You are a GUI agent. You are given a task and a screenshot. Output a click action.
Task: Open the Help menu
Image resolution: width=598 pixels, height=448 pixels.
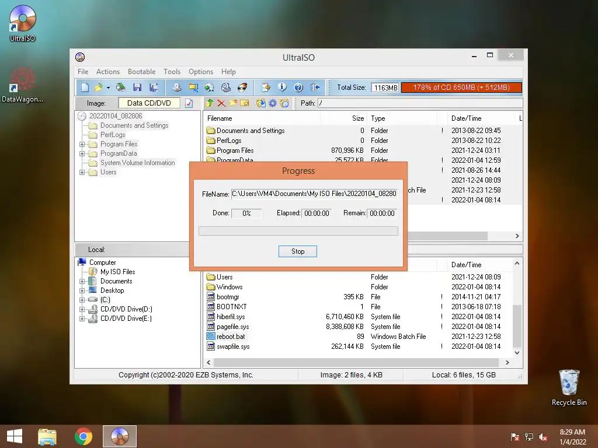pos(228,72)
